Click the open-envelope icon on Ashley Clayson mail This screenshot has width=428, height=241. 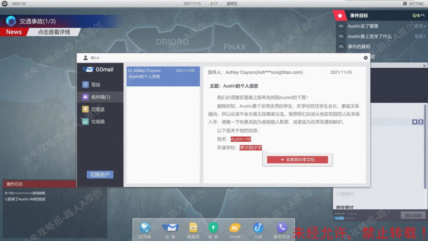click(130, 71)
